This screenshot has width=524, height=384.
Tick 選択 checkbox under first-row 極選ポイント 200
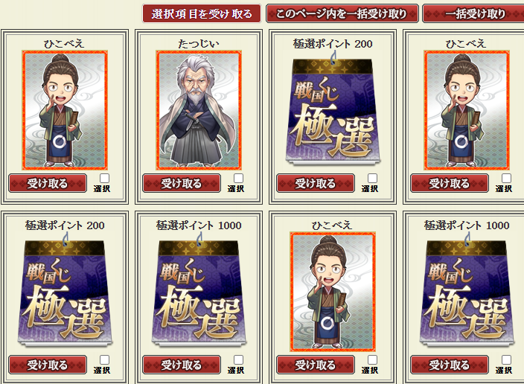coord(372,178)
